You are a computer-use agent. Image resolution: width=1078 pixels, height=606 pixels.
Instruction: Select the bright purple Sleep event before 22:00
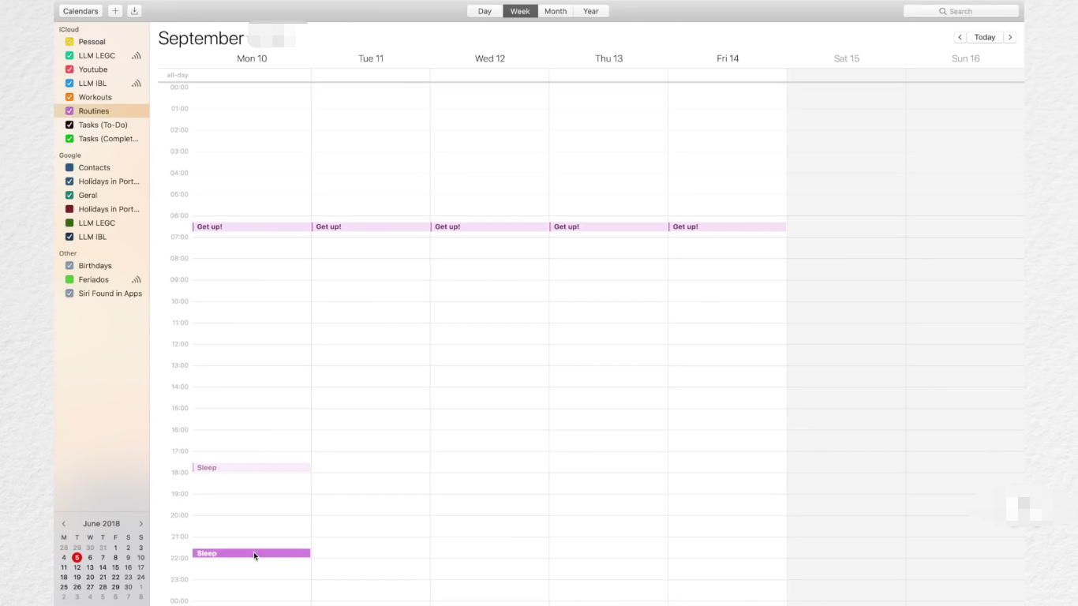[x=252, y=553]
